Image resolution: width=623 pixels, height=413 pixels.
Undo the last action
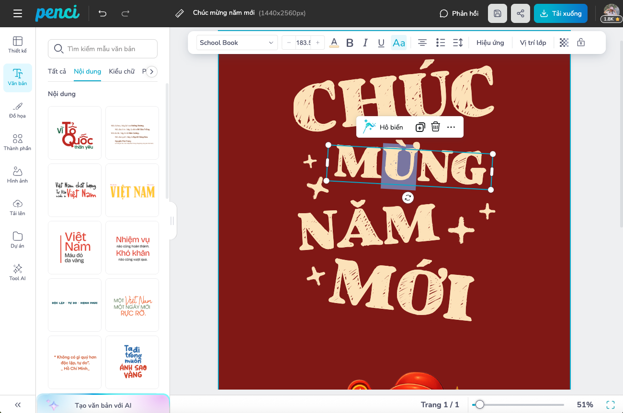102,13
